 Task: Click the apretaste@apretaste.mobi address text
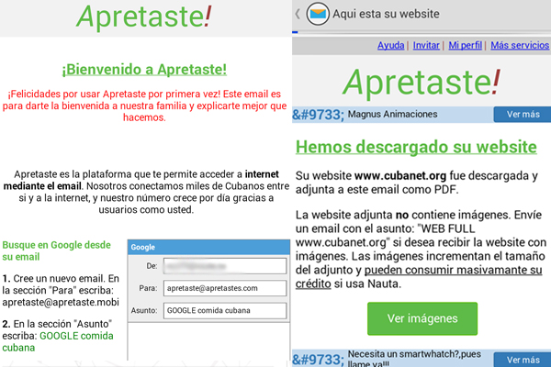pos(61,303)
